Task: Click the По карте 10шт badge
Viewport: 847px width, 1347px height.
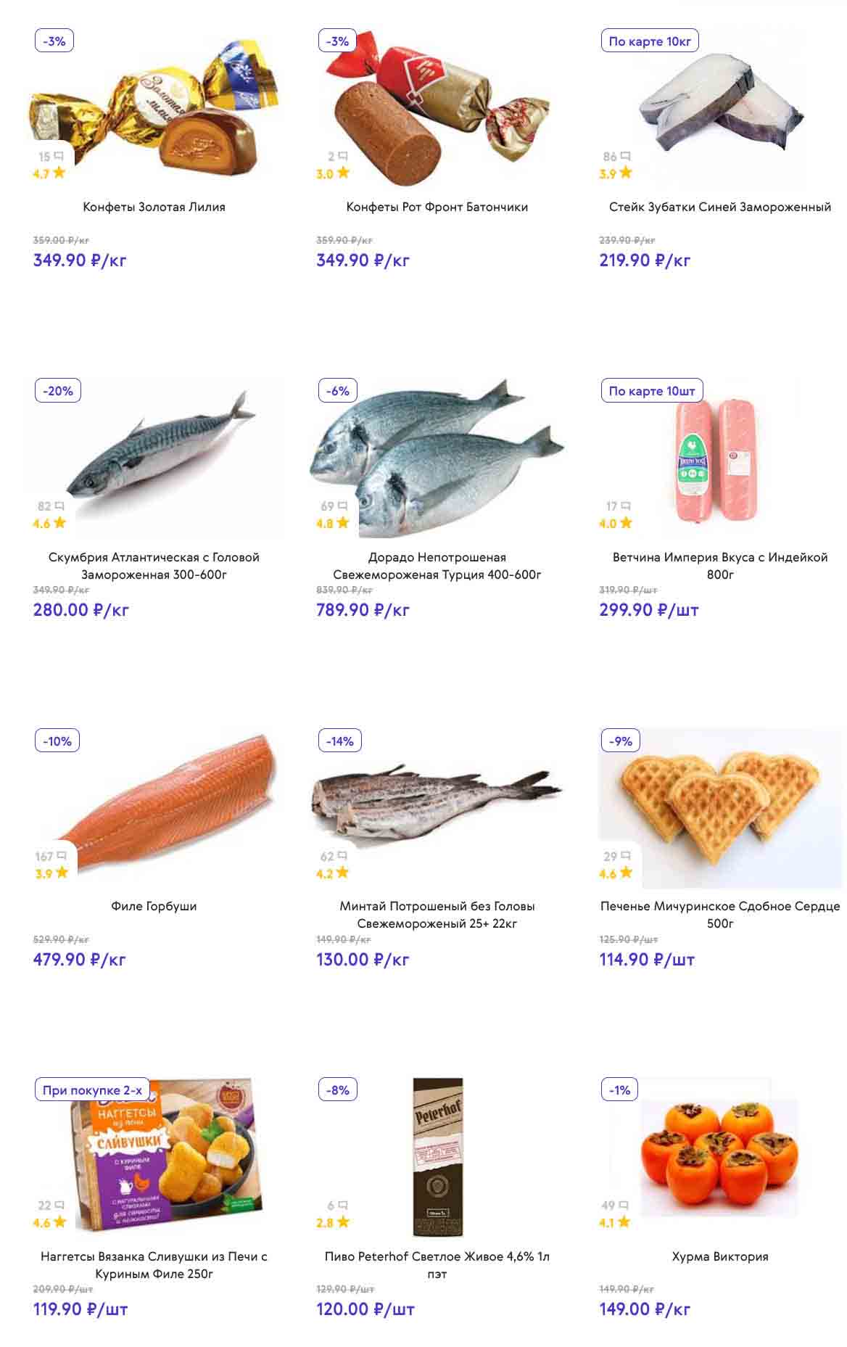Action: click(x=652, y=391)
